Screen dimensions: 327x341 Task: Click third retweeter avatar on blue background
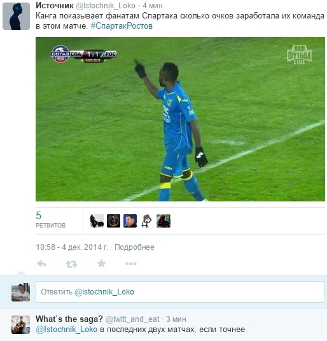(x=130, y=221)
